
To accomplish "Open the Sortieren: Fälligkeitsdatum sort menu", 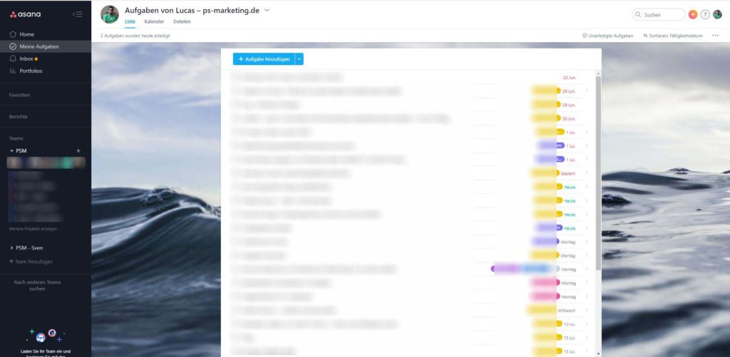I will [x=674, y=36].
